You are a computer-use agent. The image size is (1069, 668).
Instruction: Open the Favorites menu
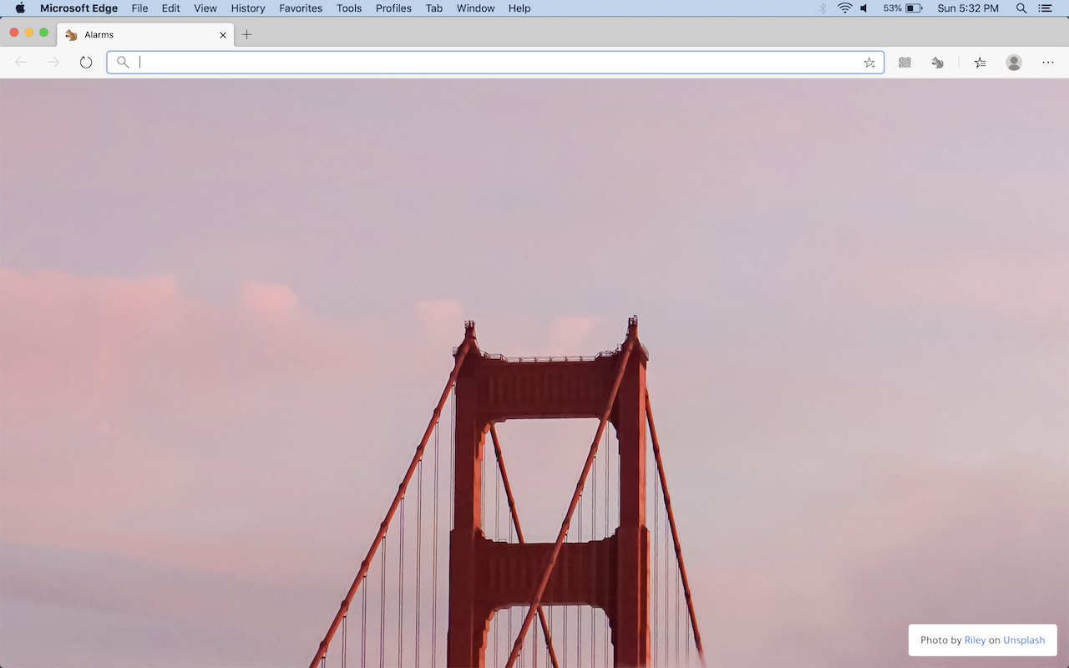tap(301, 8)
